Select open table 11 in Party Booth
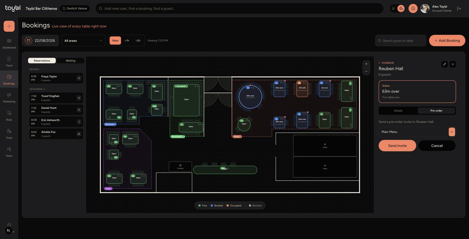The width and height of the screenshot is (469, 239). coord(191,127)
